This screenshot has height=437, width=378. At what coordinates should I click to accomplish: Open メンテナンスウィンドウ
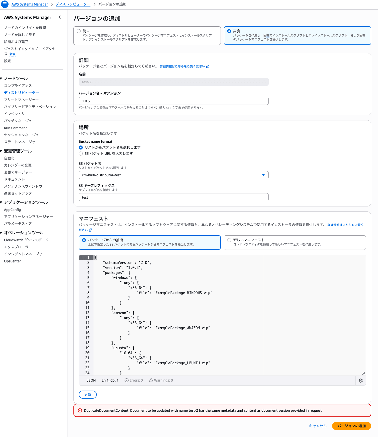(x=23, y=186)
